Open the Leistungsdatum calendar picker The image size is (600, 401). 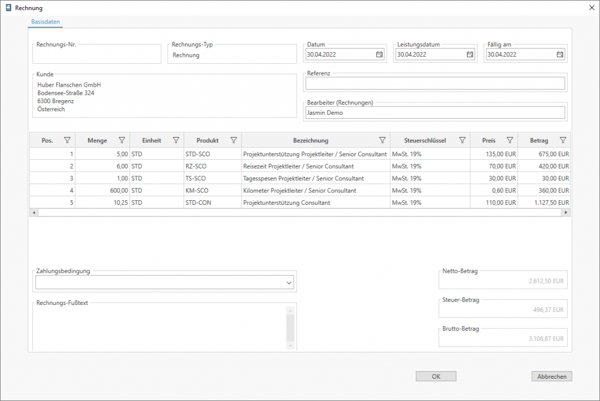pyautogui.click(x=470, y=54)
